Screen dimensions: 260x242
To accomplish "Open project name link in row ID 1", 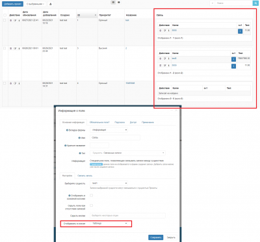I will coord(127,20).
